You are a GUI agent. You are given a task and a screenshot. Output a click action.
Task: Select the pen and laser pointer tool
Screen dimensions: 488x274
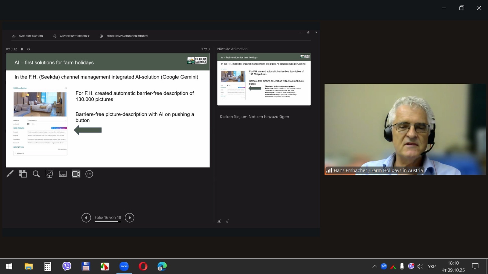click(x=10, y=174)
